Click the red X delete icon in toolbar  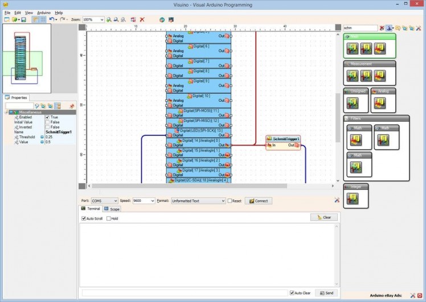pyautogui.click(x=142, y=19)
